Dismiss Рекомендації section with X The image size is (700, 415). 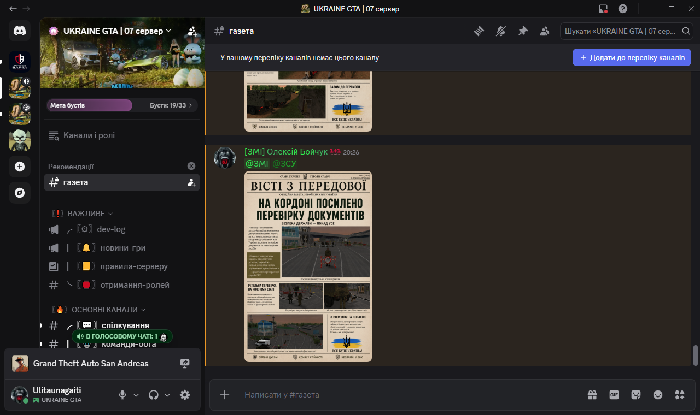pyautogui.click(x=191, y=166)
